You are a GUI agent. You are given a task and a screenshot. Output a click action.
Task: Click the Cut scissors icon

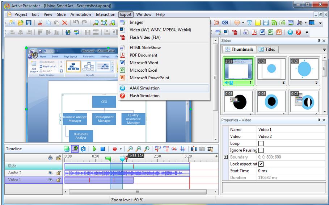40,22
